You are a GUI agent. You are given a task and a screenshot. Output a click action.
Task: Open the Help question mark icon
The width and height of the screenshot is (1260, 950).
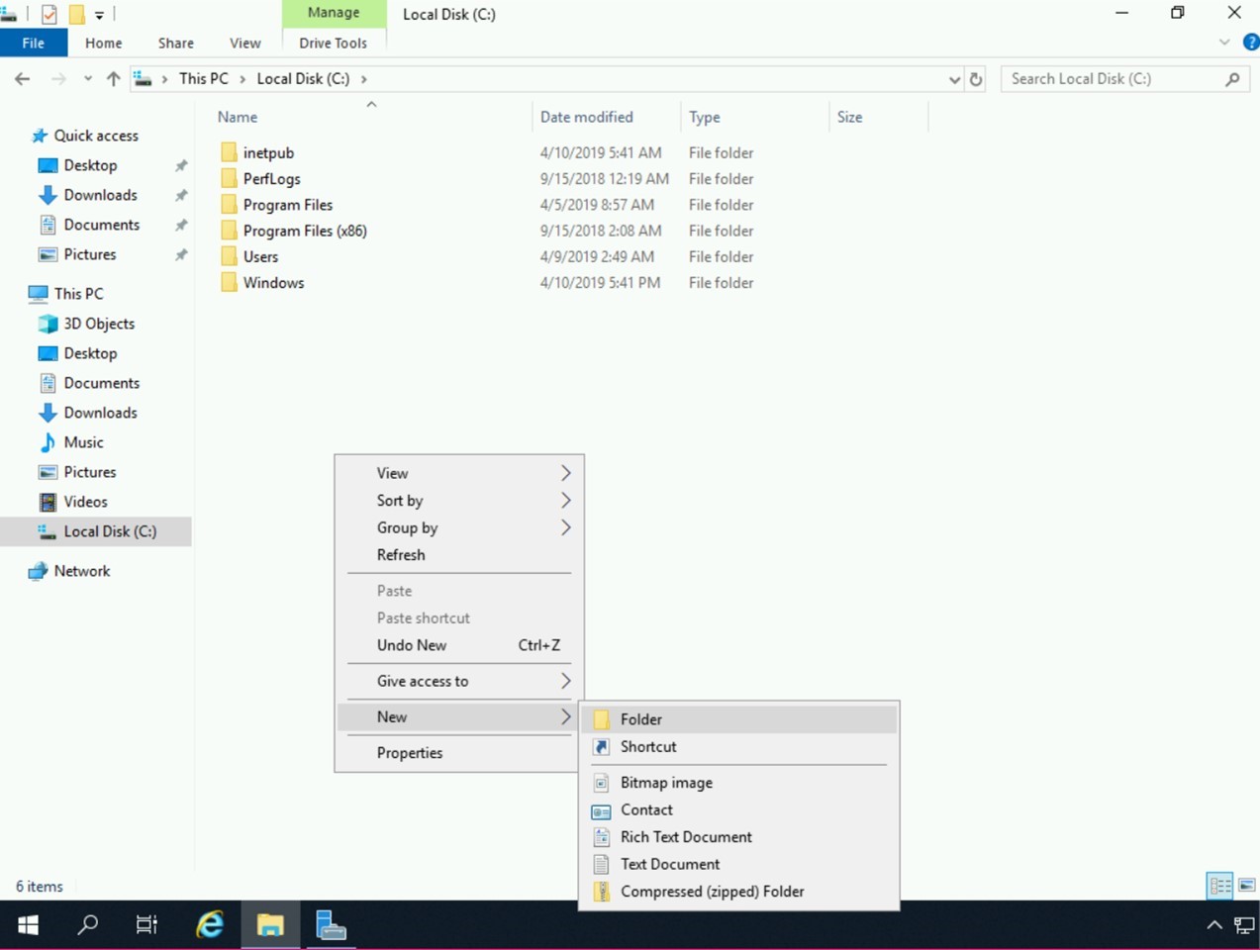pyautogui.click(x=1250, y=43)
